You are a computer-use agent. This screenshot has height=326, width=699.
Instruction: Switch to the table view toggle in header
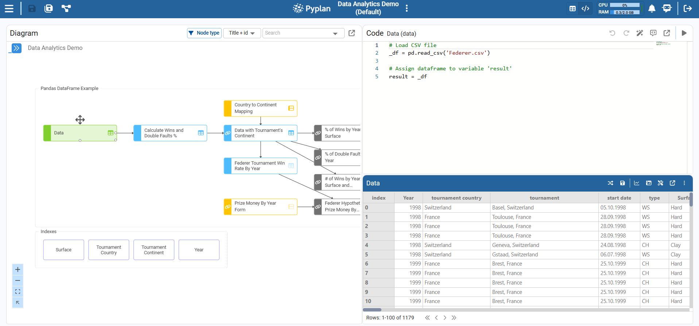[x=572, y=8]
